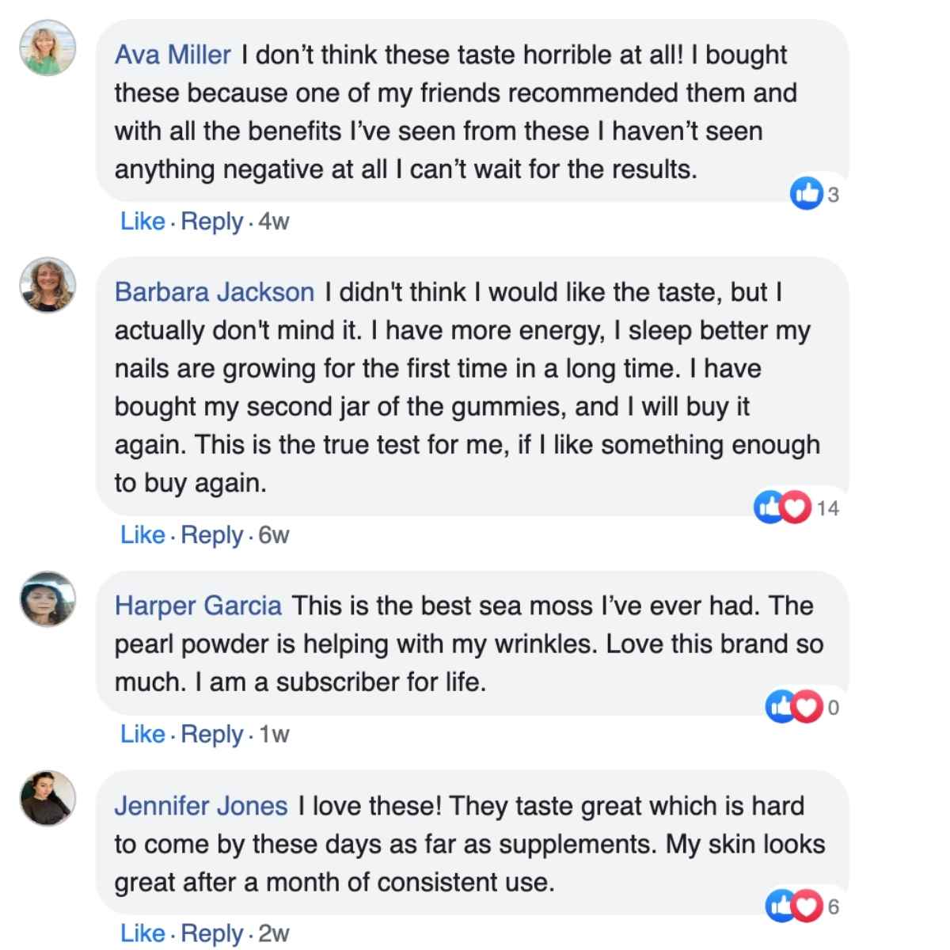The image size is (950, 950).
Task: Open Ava Miller's profile picture
Action: (x=47, y=48)
